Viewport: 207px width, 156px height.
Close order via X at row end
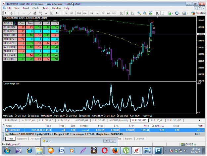(x=202, y=130)
